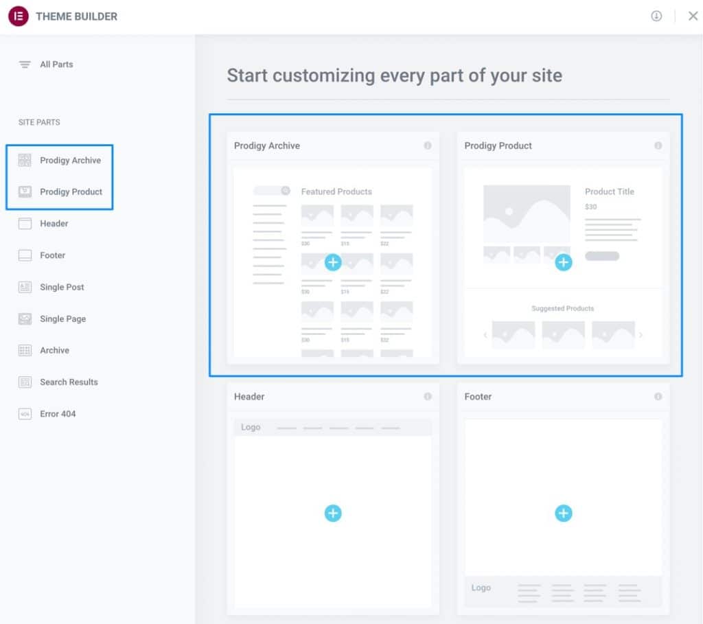703x624 pixels.
Task: Click the SITE PARTS section label
Action: 39,122
